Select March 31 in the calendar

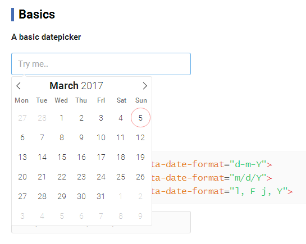pos(101,196)
